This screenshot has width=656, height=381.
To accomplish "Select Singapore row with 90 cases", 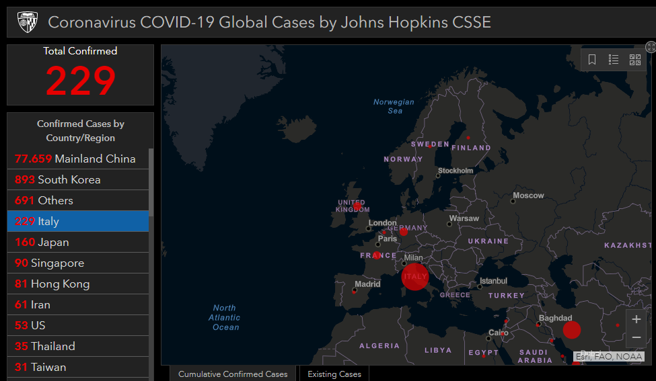I will click(78, 263).
